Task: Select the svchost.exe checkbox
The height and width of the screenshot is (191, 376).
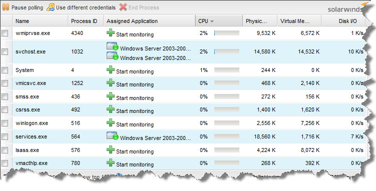Action: [5, 51]
